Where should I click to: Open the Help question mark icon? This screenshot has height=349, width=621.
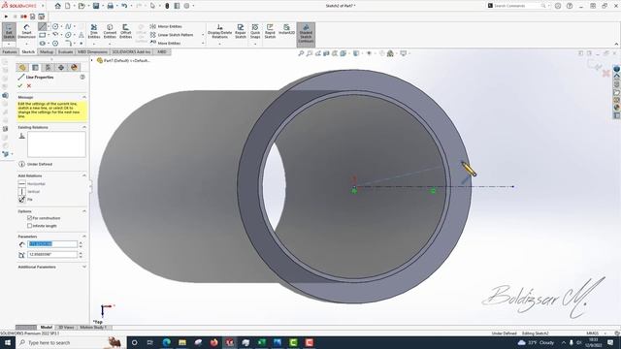click(x=570, y=6)
